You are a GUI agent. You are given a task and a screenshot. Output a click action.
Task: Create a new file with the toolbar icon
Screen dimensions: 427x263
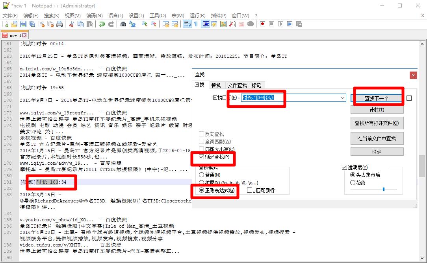point(6,24)
